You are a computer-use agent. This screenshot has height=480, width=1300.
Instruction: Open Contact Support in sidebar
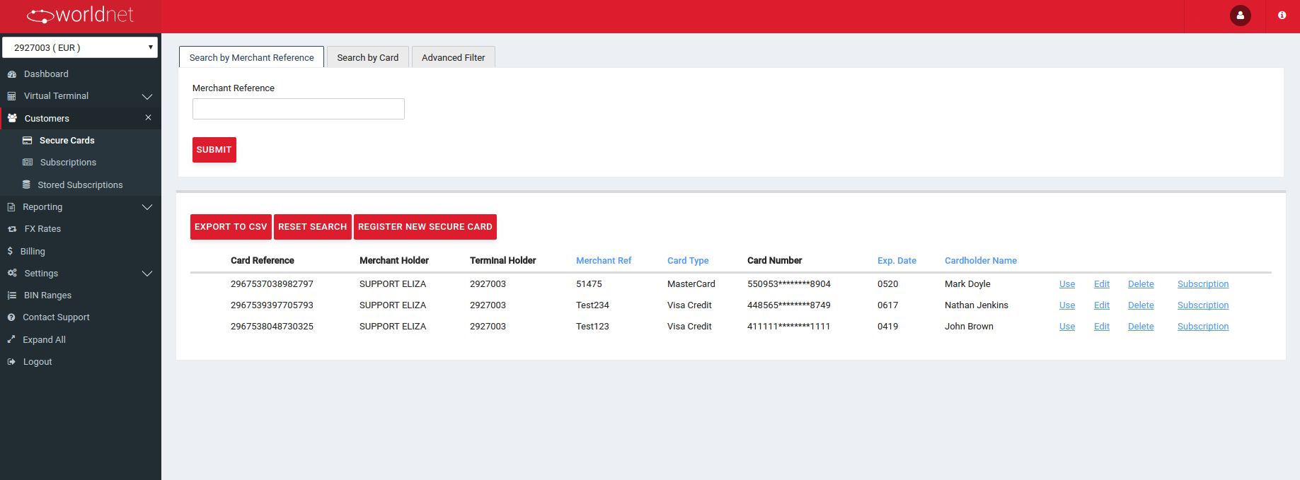pos(56,317)
